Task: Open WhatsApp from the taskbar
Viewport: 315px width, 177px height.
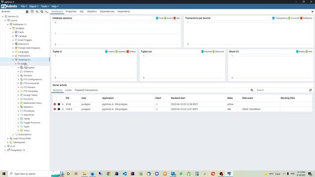Action: (x=181, y=174)
